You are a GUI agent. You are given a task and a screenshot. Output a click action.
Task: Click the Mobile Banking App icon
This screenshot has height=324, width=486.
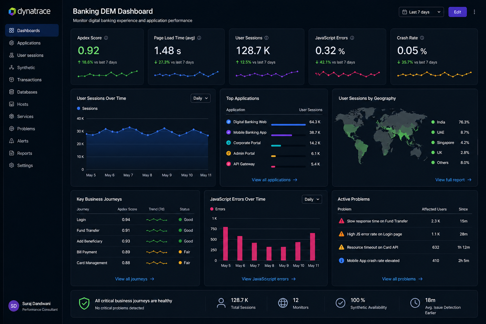(228, 132)
